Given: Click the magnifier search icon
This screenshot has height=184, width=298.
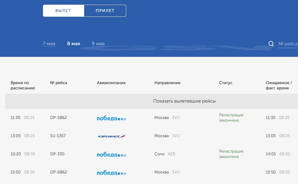Looking at the screenshot, I should coord(271,44).
